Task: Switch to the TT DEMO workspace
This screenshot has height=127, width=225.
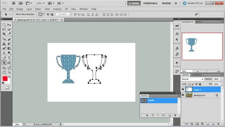Action: tap(134, 3)
